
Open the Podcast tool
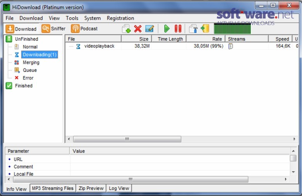click(84, 29)
